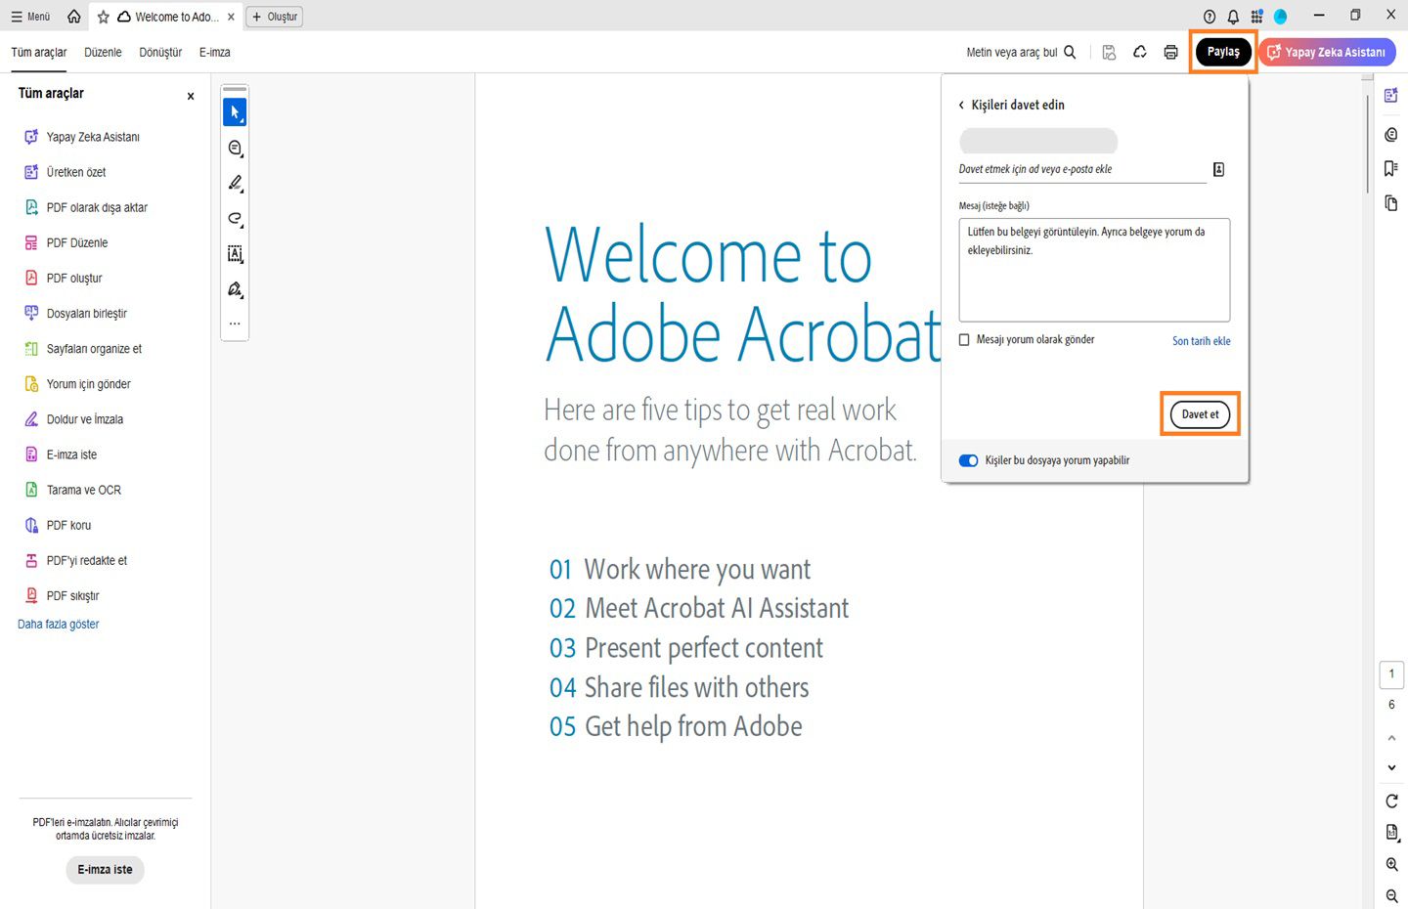The width and height of the screenshot is (1408, 909).
Task: Switch to E-imza tab
Action: click(215, 53)
